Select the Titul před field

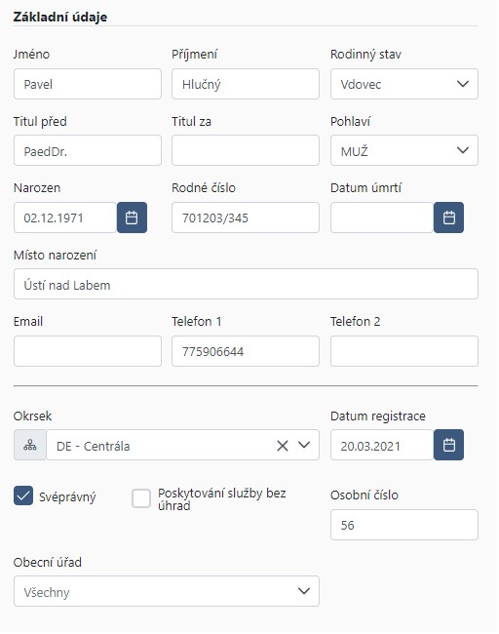coord(88,150)
